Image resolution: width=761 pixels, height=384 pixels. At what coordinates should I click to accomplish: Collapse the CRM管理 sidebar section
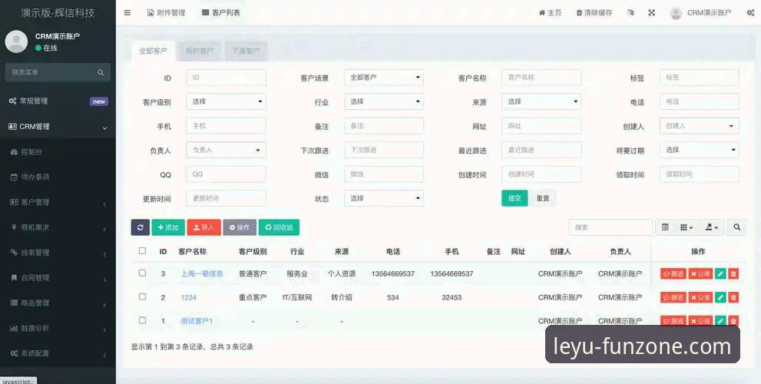coord(58,127)
